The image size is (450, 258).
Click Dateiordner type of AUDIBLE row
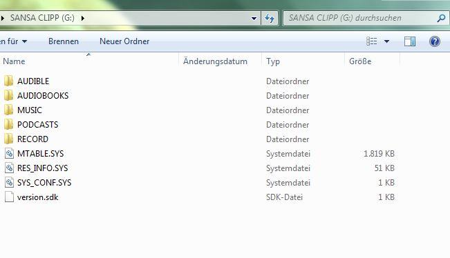click(x=288, y=81)
